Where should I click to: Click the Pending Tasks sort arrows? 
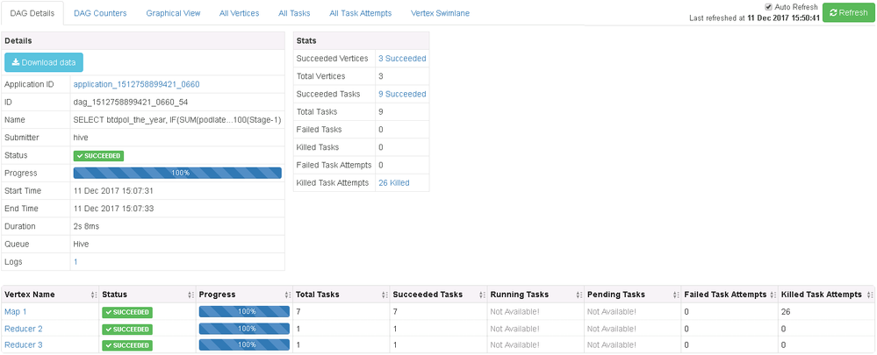(675, 295)
